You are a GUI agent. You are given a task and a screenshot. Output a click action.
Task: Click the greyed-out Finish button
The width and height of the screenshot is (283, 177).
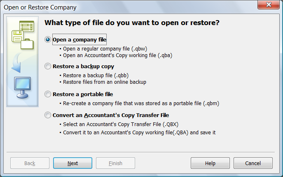pos(115,163)
